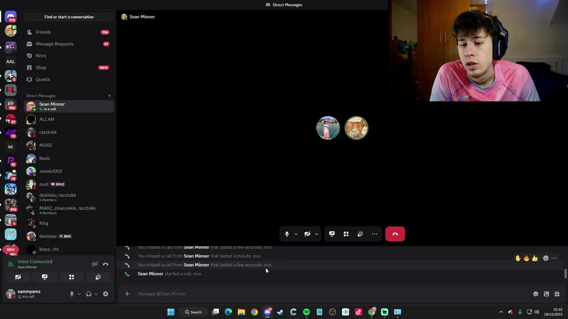Click the dog avatar in call

[x=356, y=128]
